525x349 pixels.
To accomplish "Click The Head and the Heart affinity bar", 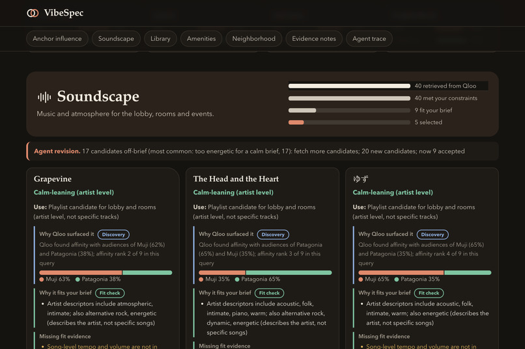I will 265,272.
